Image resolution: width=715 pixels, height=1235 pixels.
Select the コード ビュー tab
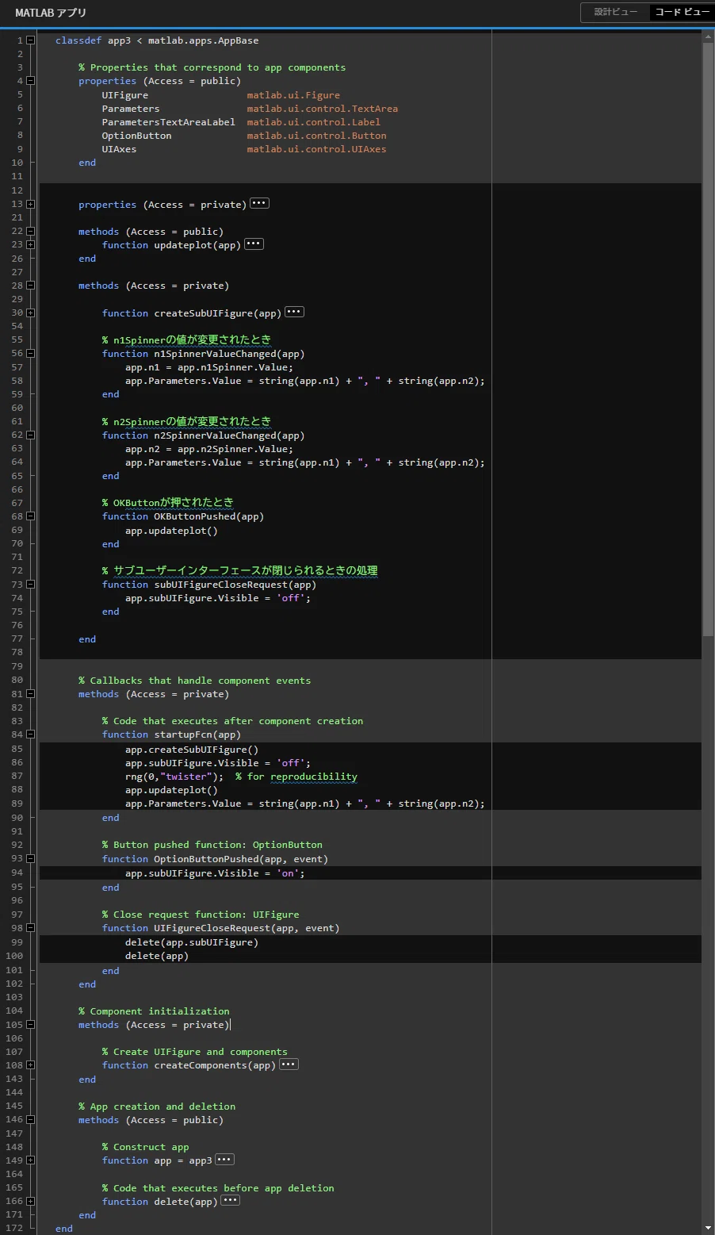pos(682,12)
